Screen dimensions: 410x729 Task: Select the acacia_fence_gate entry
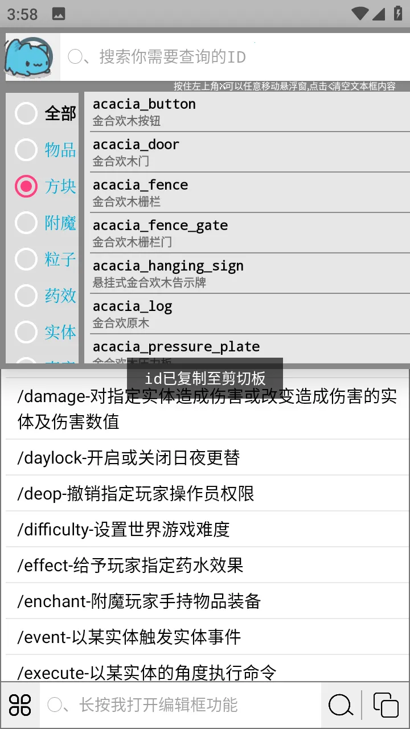pyautogui.click(x=249, y=233)
